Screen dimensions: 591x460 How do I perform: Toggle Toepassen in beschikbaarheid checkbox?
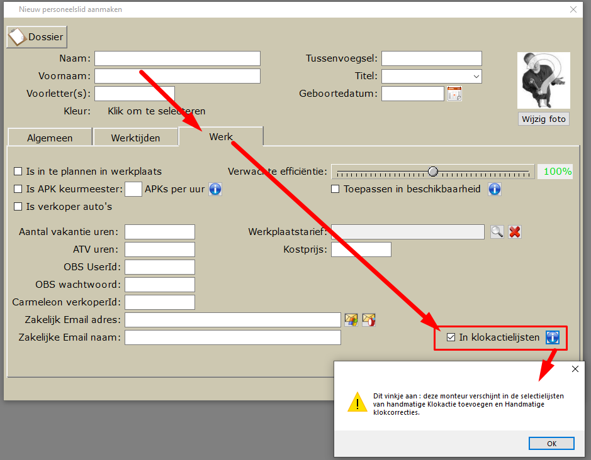(x=335, y=189)
